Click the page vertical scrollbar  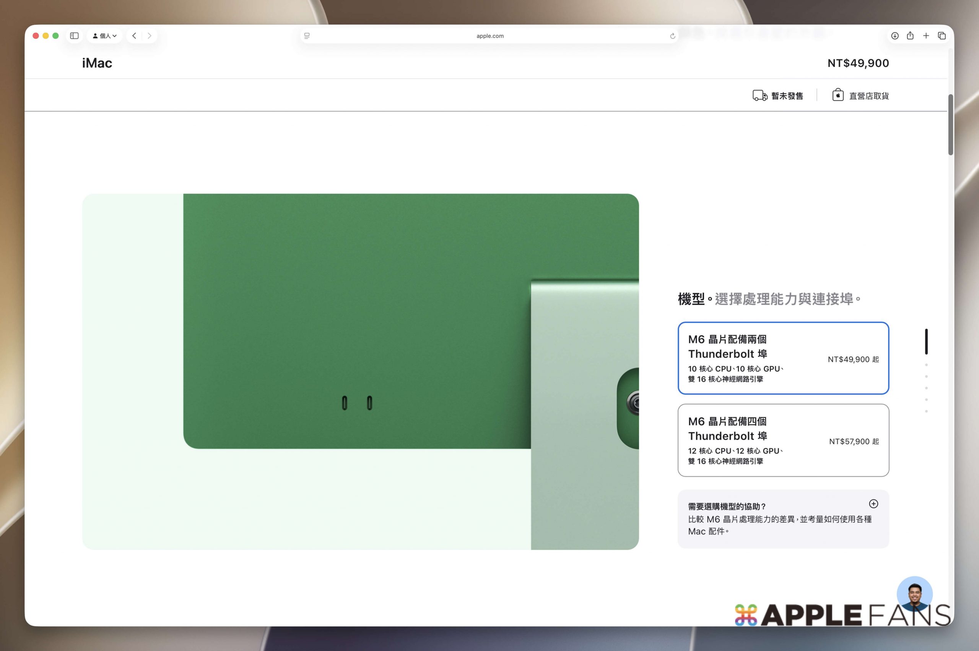950,125
